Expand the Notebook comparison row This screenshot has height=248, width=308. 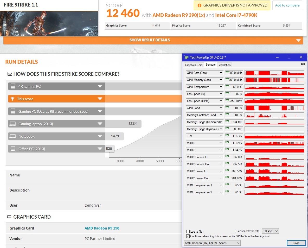pos(100,136)
